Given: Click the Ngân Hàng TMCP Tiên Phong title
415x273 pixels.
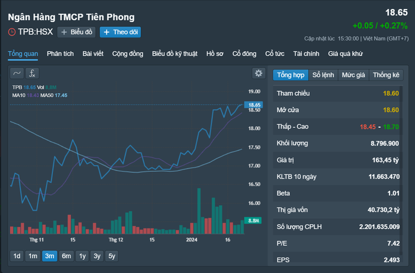Looking at the screenshot, I should tap(71, 17).
